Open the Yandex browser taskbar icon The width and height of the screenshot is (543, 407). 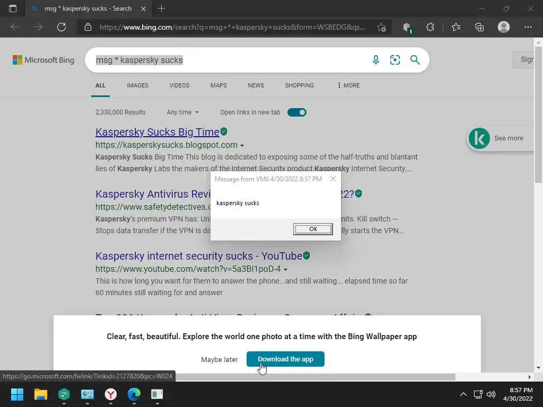click(111, 394)
